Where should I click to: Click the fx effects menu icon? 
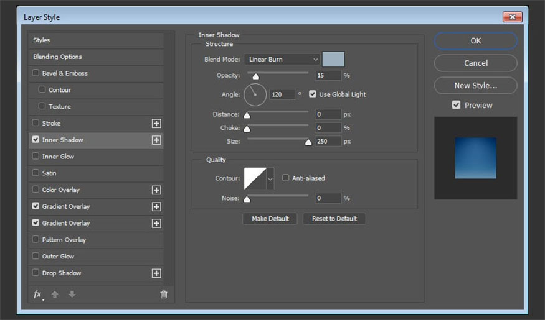[37, 295]
